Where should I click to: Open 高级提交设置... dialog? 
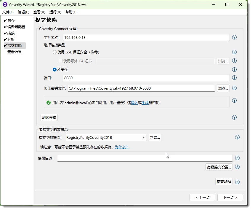point(219,167)
